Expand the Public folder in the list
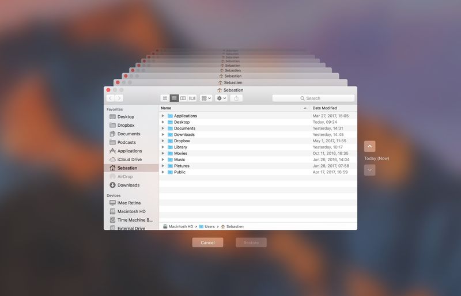 163,172
